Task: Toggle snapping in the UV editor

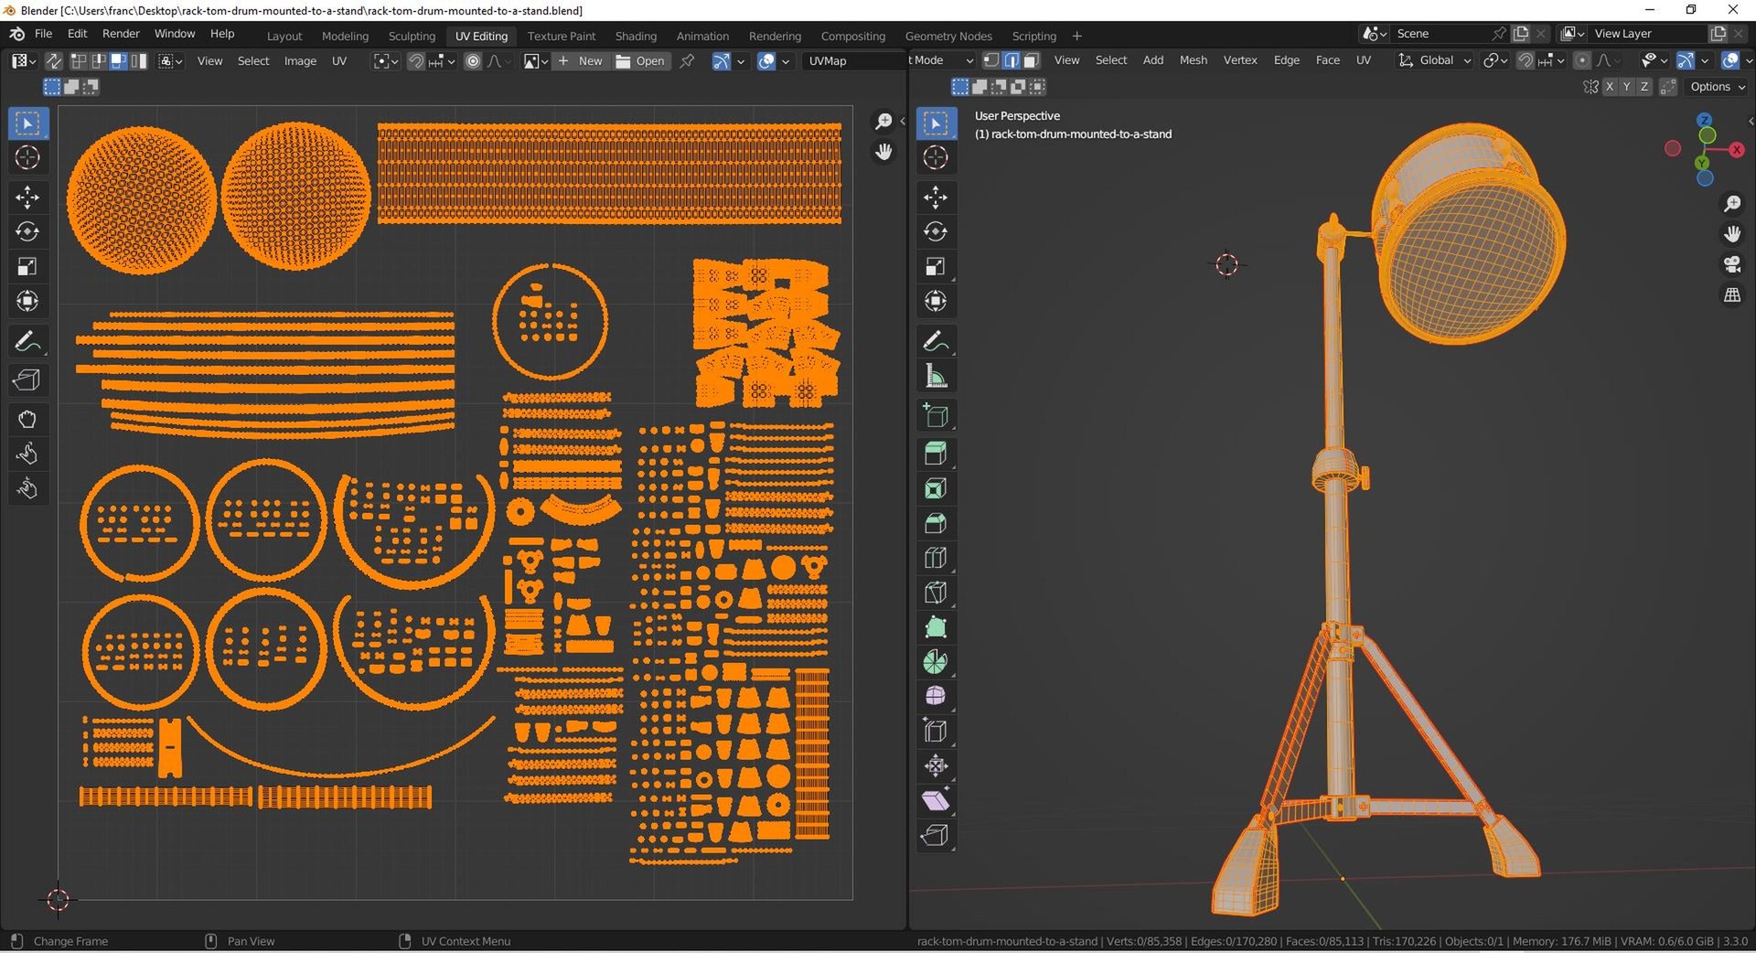Action: [x=416, y=61]
